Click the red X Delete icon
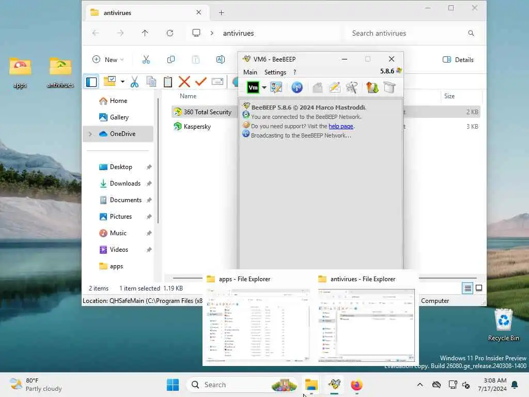 [184, 82]
